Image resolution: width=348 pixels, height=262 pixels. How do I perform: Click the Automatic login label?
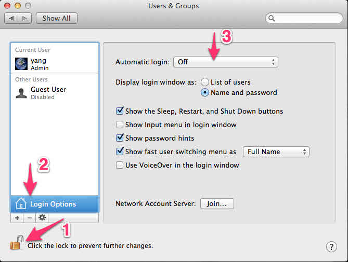(x=143, y=62)
